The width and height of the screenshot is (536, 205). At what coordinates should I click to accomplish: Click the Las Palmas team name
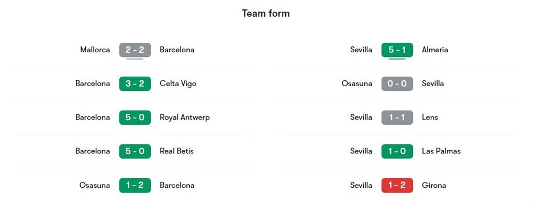click(441, 151)
